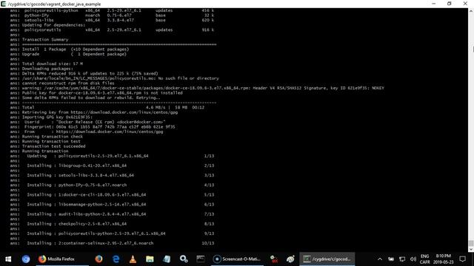Switch to the Mozilla Firefox taskbar window
This screenshot has height=266, width=474.
(62, 259)
